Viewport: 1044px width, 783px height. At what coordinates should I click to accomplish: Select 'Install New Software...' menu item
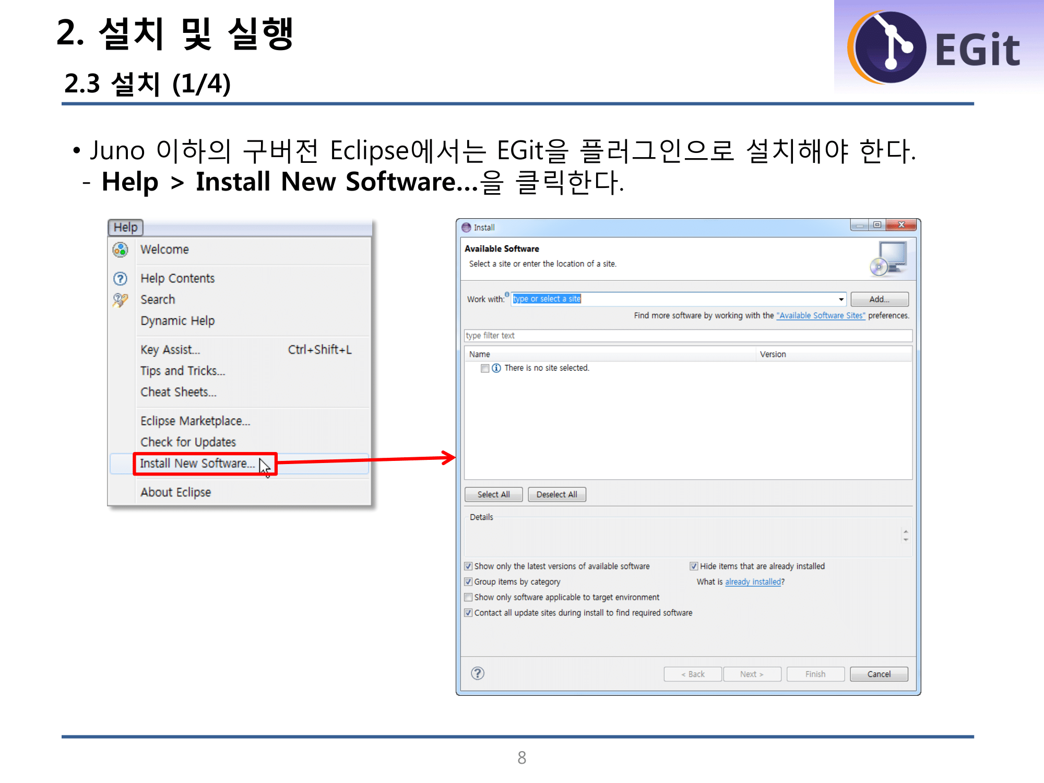point(197,464)
